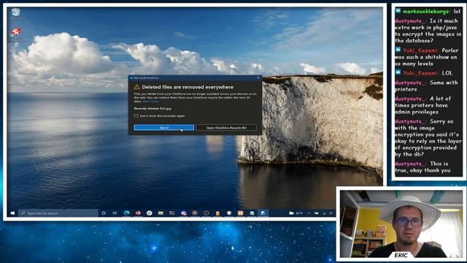Tick Don't show this reminder again
Screen dimensions: 467x263
136,115
